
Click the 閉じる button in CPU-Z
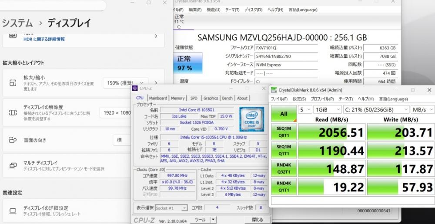pyautogui.click(x=257, y=220)
